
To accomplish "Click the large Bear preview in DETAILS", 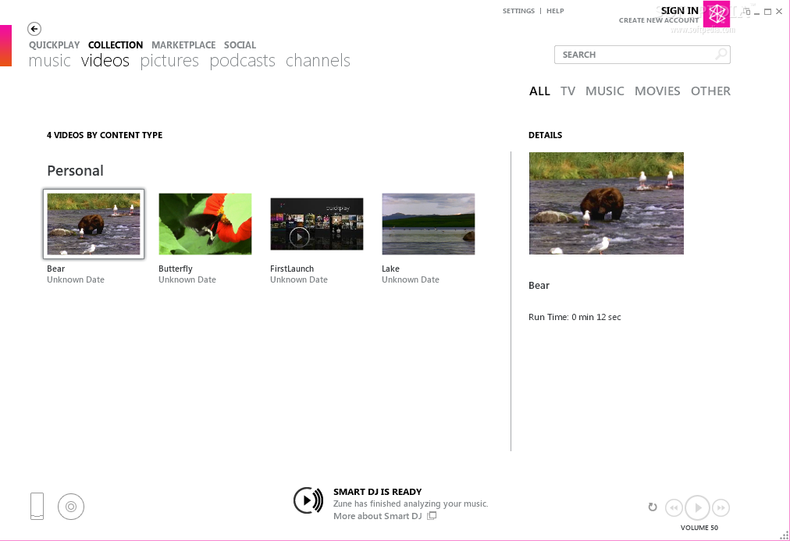I will click(606, 203).
